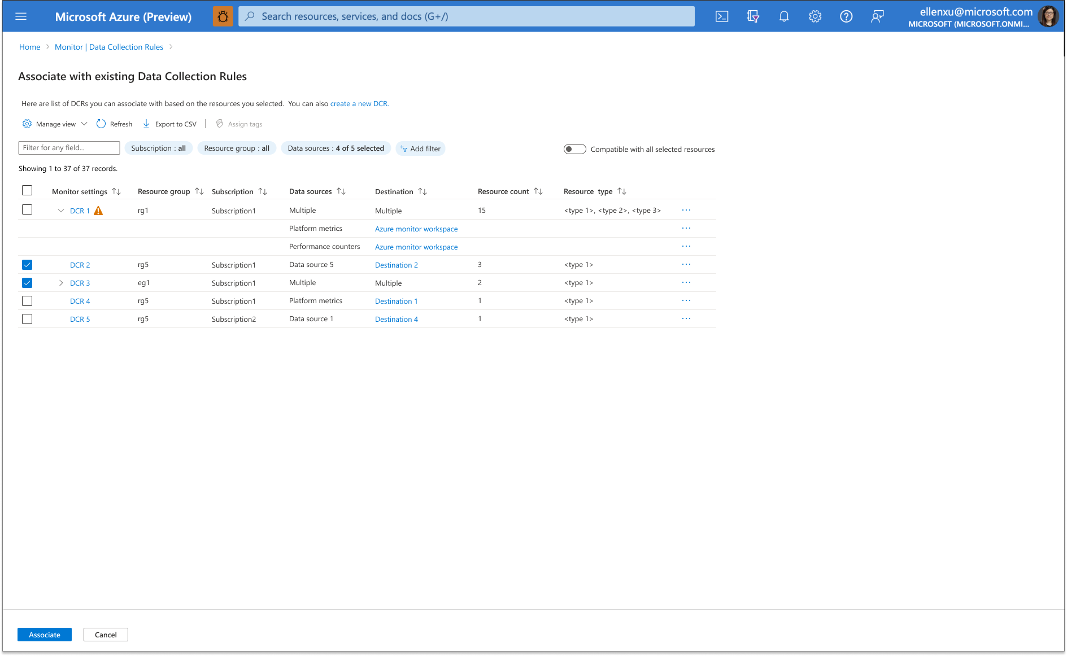Open more options for DCR 2 row

tap(686, 264)
